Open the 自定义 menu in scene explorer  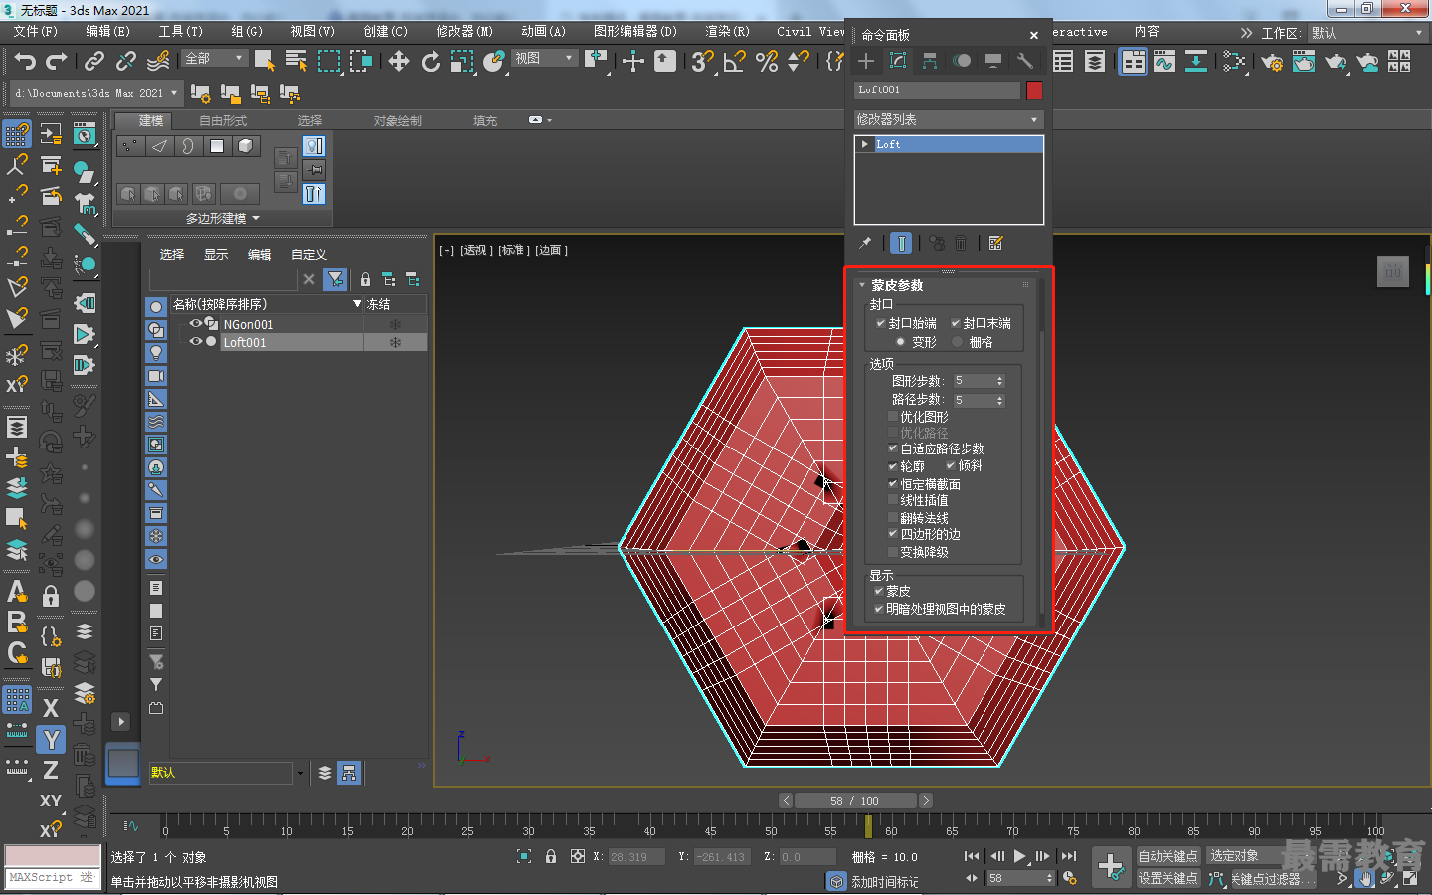309,255
